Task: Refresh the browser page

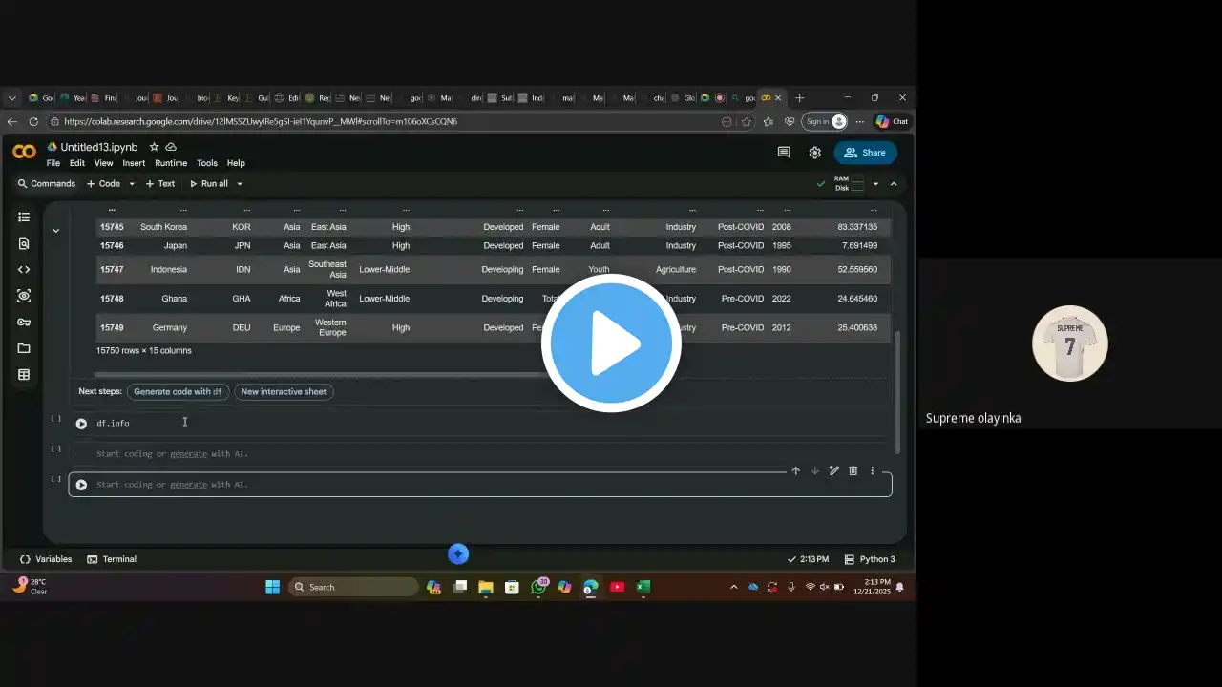Action: 33,122
